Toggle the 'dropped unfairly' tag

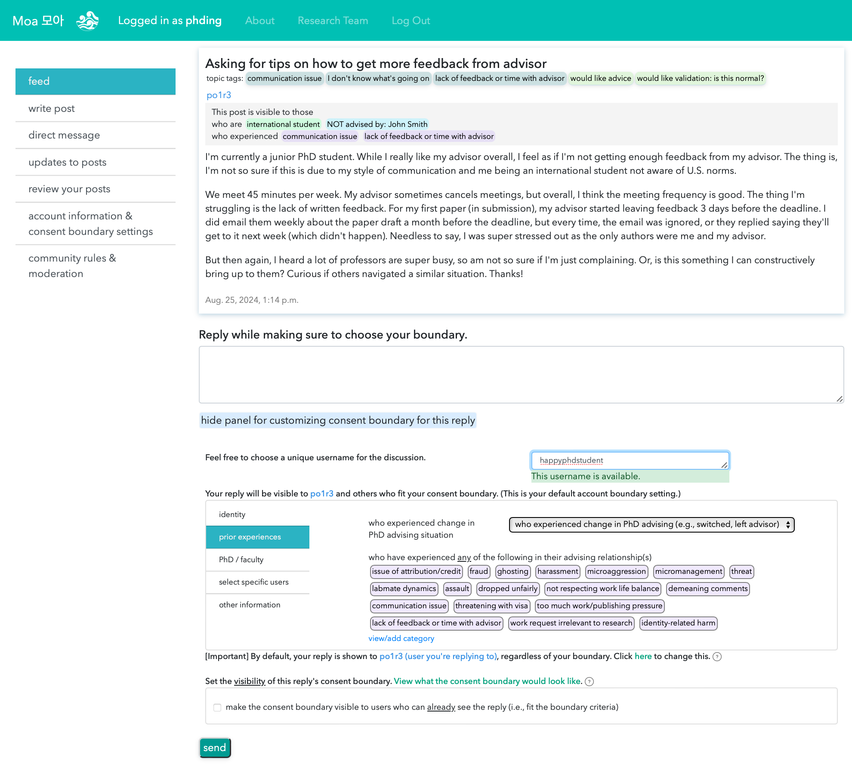(508, 588)
